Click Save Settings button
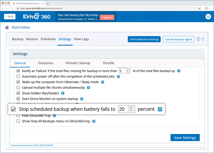Screen dimensions: 214x153 tap(185, 138)
